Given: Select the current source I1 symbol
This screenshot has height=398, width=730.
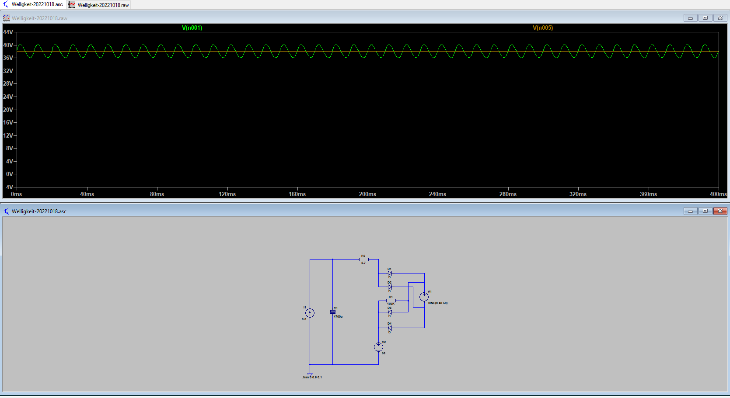Looking at the screenshot, I should pos(310,313).
